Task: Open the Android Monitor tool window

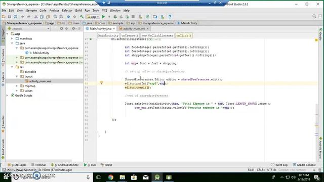Action: click(65, 165)
